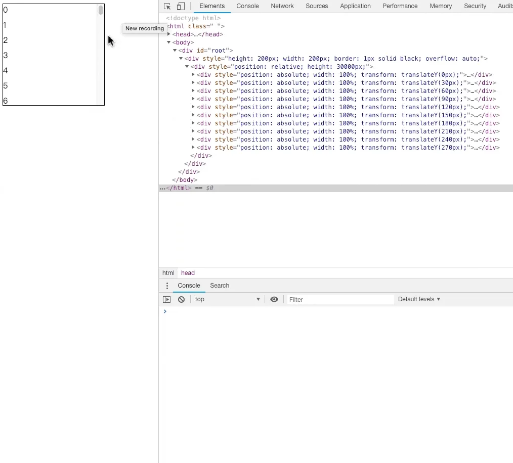Expand the head element node

pos(169,34)
